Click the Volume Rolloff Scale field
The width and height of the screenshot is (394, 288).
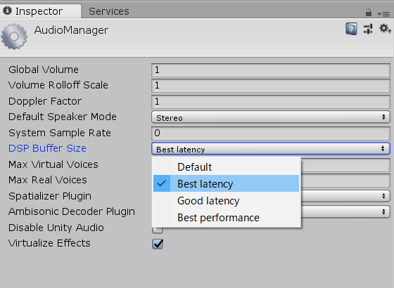coord(271,86)
